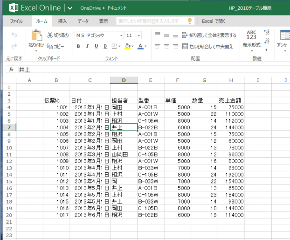
Task: Click the Paste (貼り付け) clipboard icon
Action: pyautogui.click(x=36, y=36)
